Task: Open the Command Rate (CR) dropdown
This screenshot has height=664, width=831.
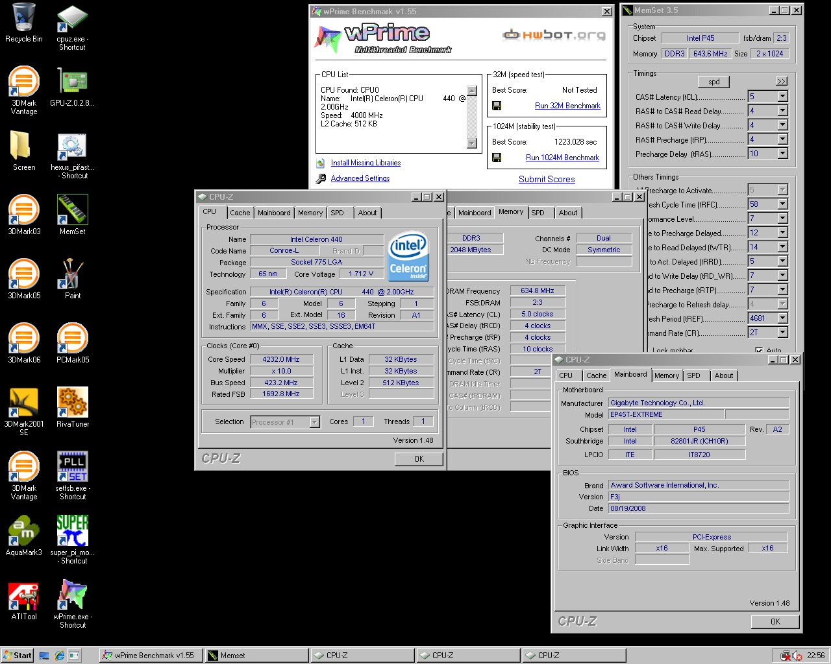Action: pyautogui.click(x=782, y=333)
